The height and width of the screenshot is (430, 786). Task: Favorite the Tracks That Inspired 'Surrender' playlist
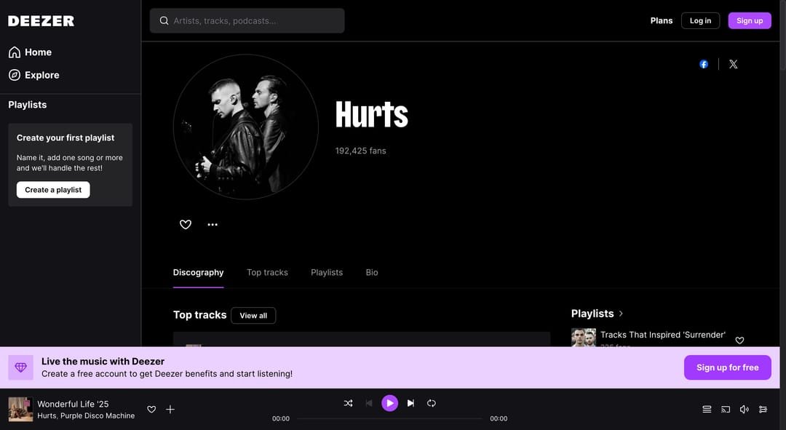point(739,341)
